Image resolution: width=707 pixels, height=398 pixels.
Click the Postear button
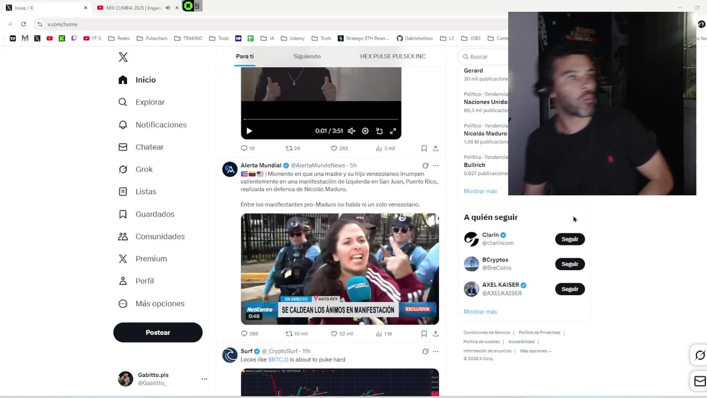158,332
